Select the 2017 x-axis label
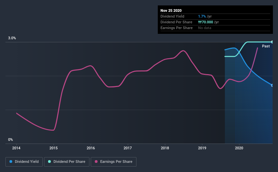 pyautogui.click(x=128, y=148)
